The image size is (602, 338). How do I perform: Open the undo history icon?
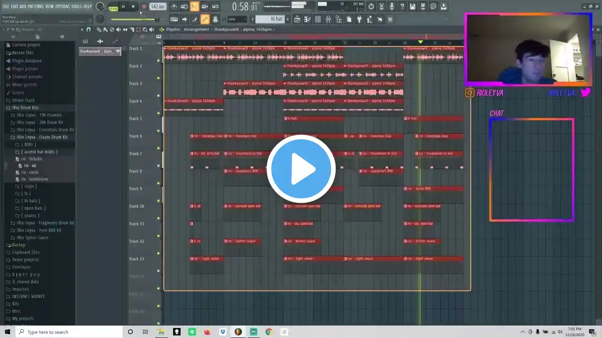pos(371,7)
